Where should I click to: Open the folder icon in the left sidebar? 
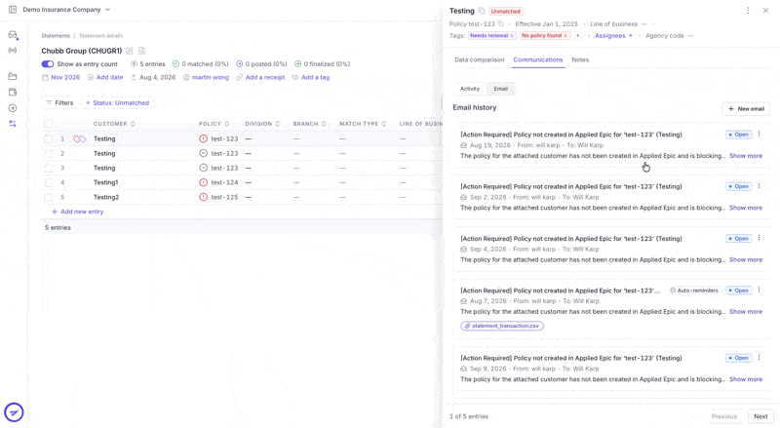coord(13,76)
